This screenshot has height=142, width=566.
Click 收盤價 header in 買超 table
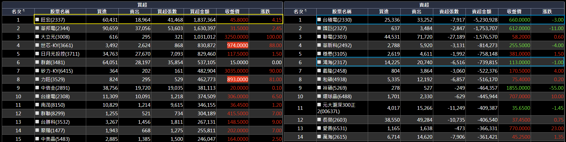point(232,12)
